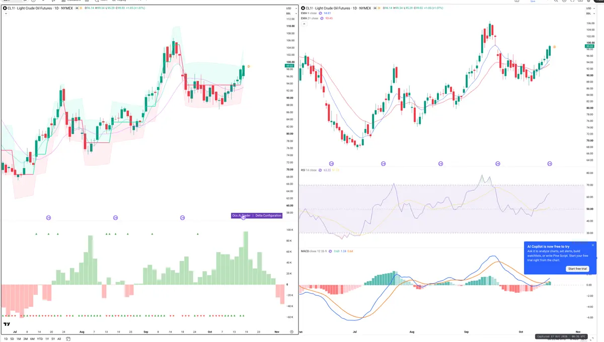Set chart range to All

59,339
